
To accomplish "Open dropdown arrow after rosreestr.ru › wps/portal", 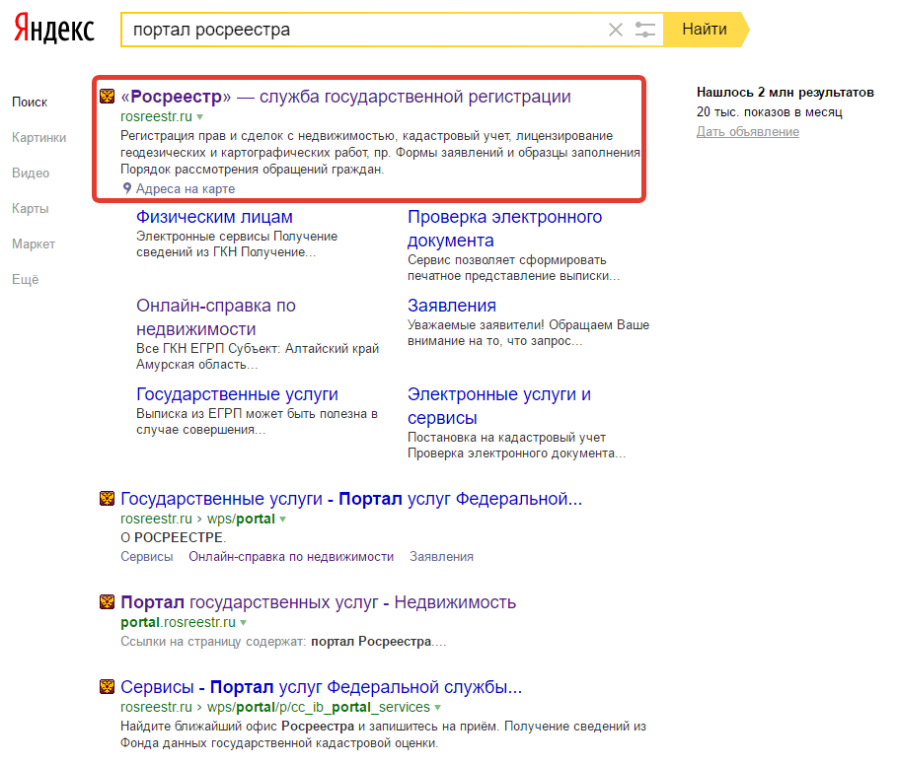I will (x=282, y=519).
